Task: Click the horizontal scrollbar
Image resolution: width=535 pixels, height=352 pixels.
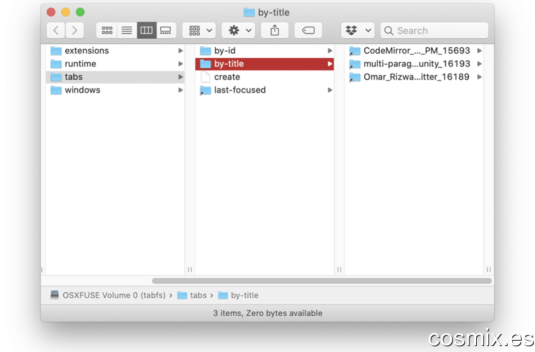Action: coord(322,280)
